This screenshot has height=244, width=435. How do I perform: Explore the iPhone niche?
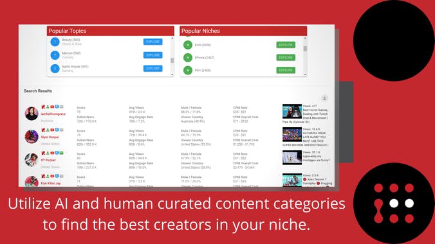click(x=286, y=58)
